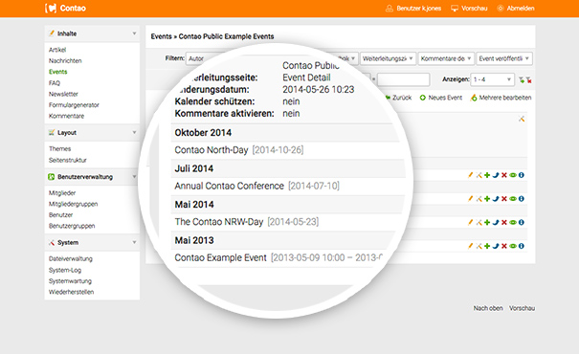Click the Nach oben footer link

coord(488,308)
